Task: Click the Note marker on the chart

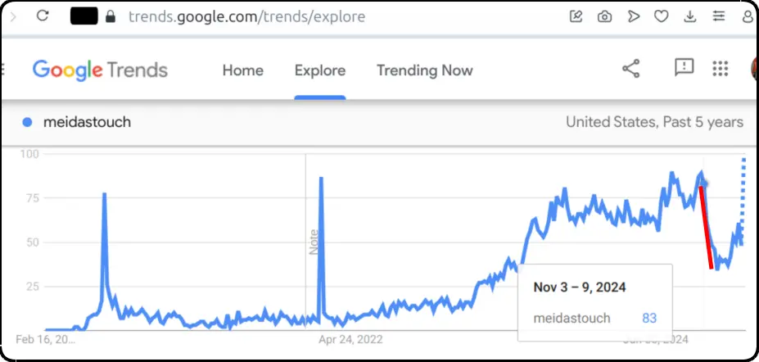Action: (x=314, y=242)
